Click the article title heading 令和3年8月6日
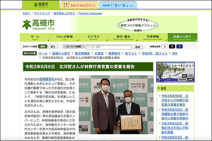The image size is (212, 141). coord(88,67)
